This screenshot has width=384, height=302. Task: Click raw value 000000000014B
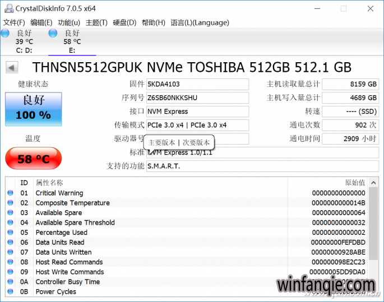pyautogui.click(x=339, y=203)
